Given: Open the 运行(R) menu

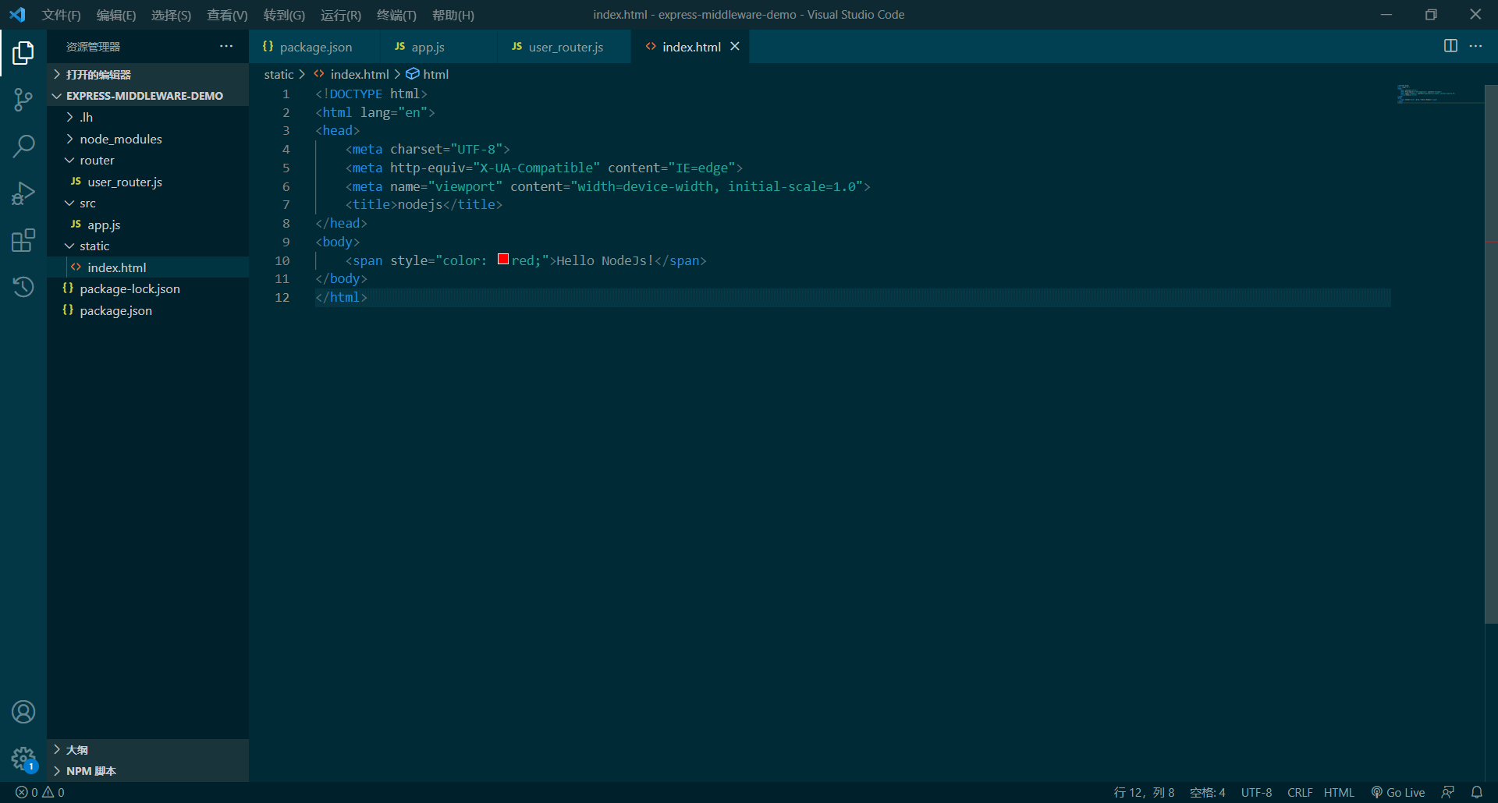Looking at the screenshot, I should coord(341,15).
